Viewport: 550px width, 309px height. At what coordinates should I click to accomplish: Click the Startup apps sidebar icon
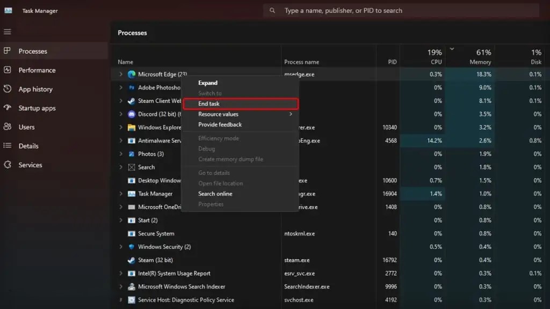(8, 108)
